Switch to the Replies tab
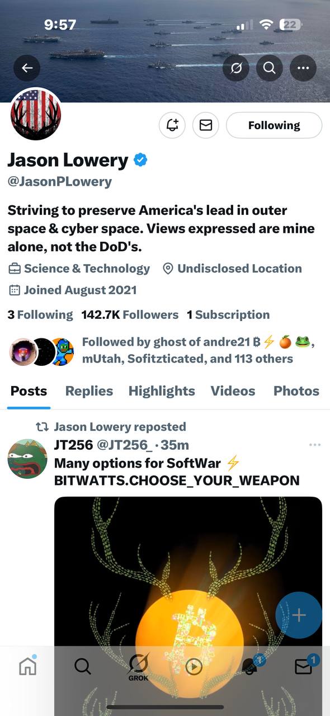 pos(89,391)
